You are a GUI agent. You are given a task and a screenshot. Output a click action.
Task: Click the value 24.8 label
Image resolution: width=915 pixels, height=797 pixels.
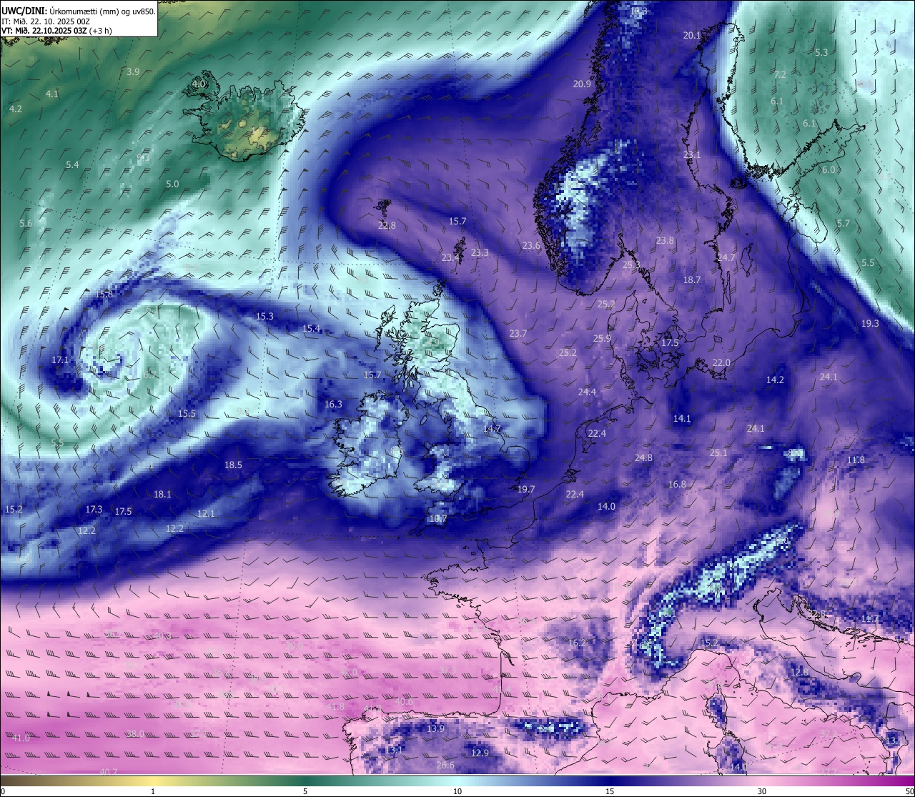[x=643, y=458]
